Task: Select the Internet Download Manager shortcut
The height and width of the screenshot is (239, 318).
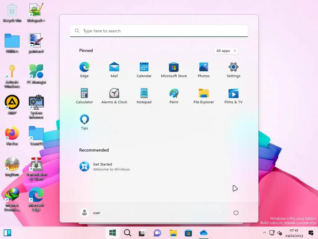Action: pyautogui.click(x=12, y=199)
